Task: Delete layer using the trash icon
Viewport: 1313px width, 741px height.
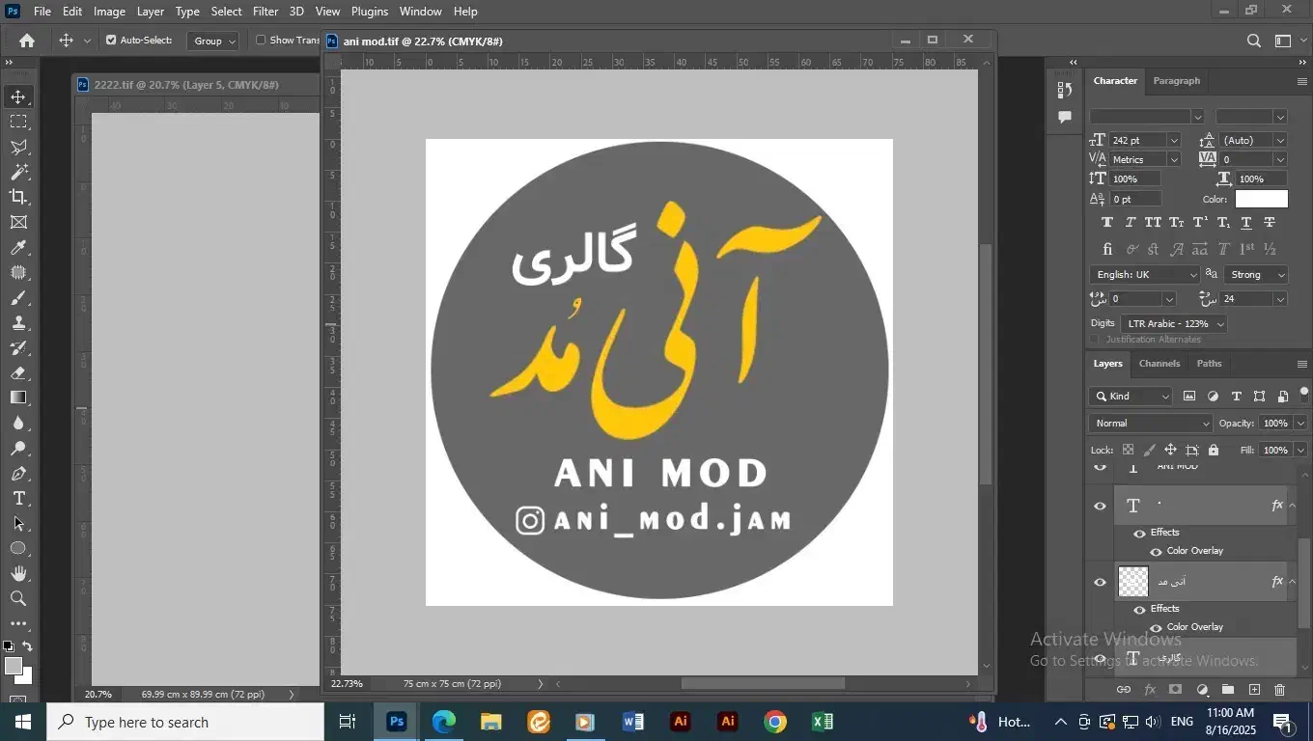Action: tap(1279, 690)
